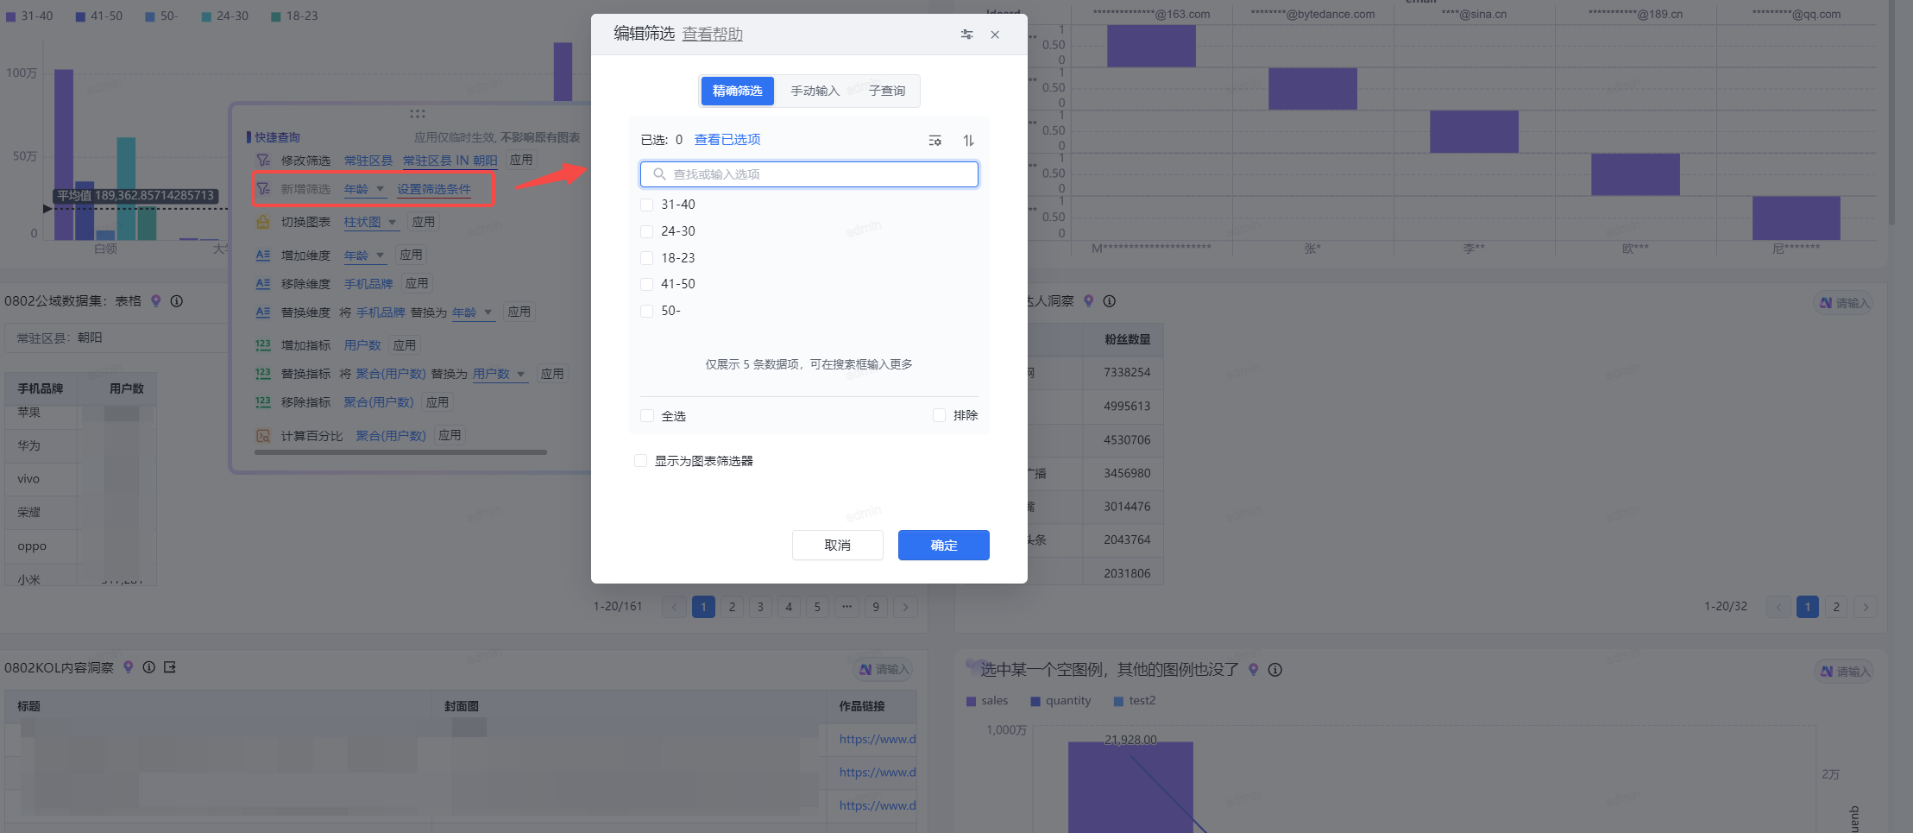Click next page arrow in 达人洞察 pagination
The height and width of the screenshot is (833, 1913).
(1866, 607)
